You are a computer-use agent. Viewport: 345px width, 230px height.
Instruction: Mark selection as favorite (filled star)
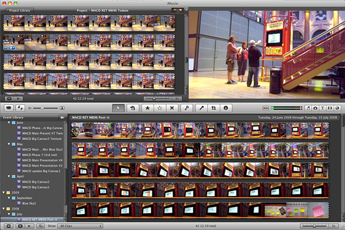coord(147,108)
